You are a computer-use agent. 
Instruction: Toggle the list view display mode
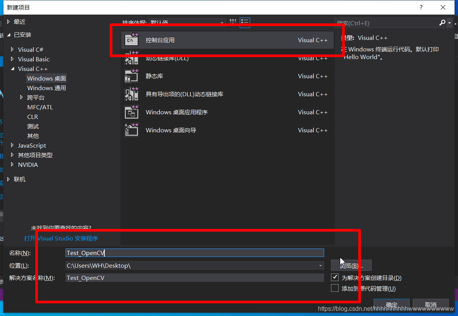pos(245,22)
